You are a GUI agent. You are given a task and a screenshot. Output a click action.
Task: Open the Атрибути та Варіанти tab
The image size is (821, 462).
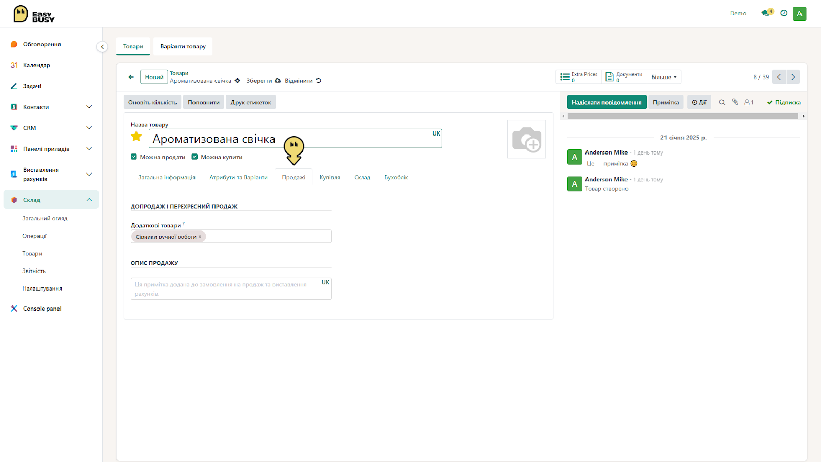click(239, 177)
